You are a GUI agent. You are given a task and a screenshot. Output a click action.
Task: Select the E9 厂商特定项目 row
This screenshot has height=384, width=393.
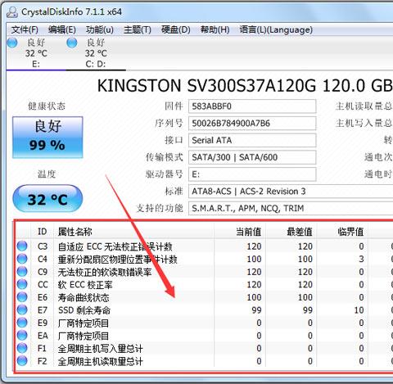(204, 323)
